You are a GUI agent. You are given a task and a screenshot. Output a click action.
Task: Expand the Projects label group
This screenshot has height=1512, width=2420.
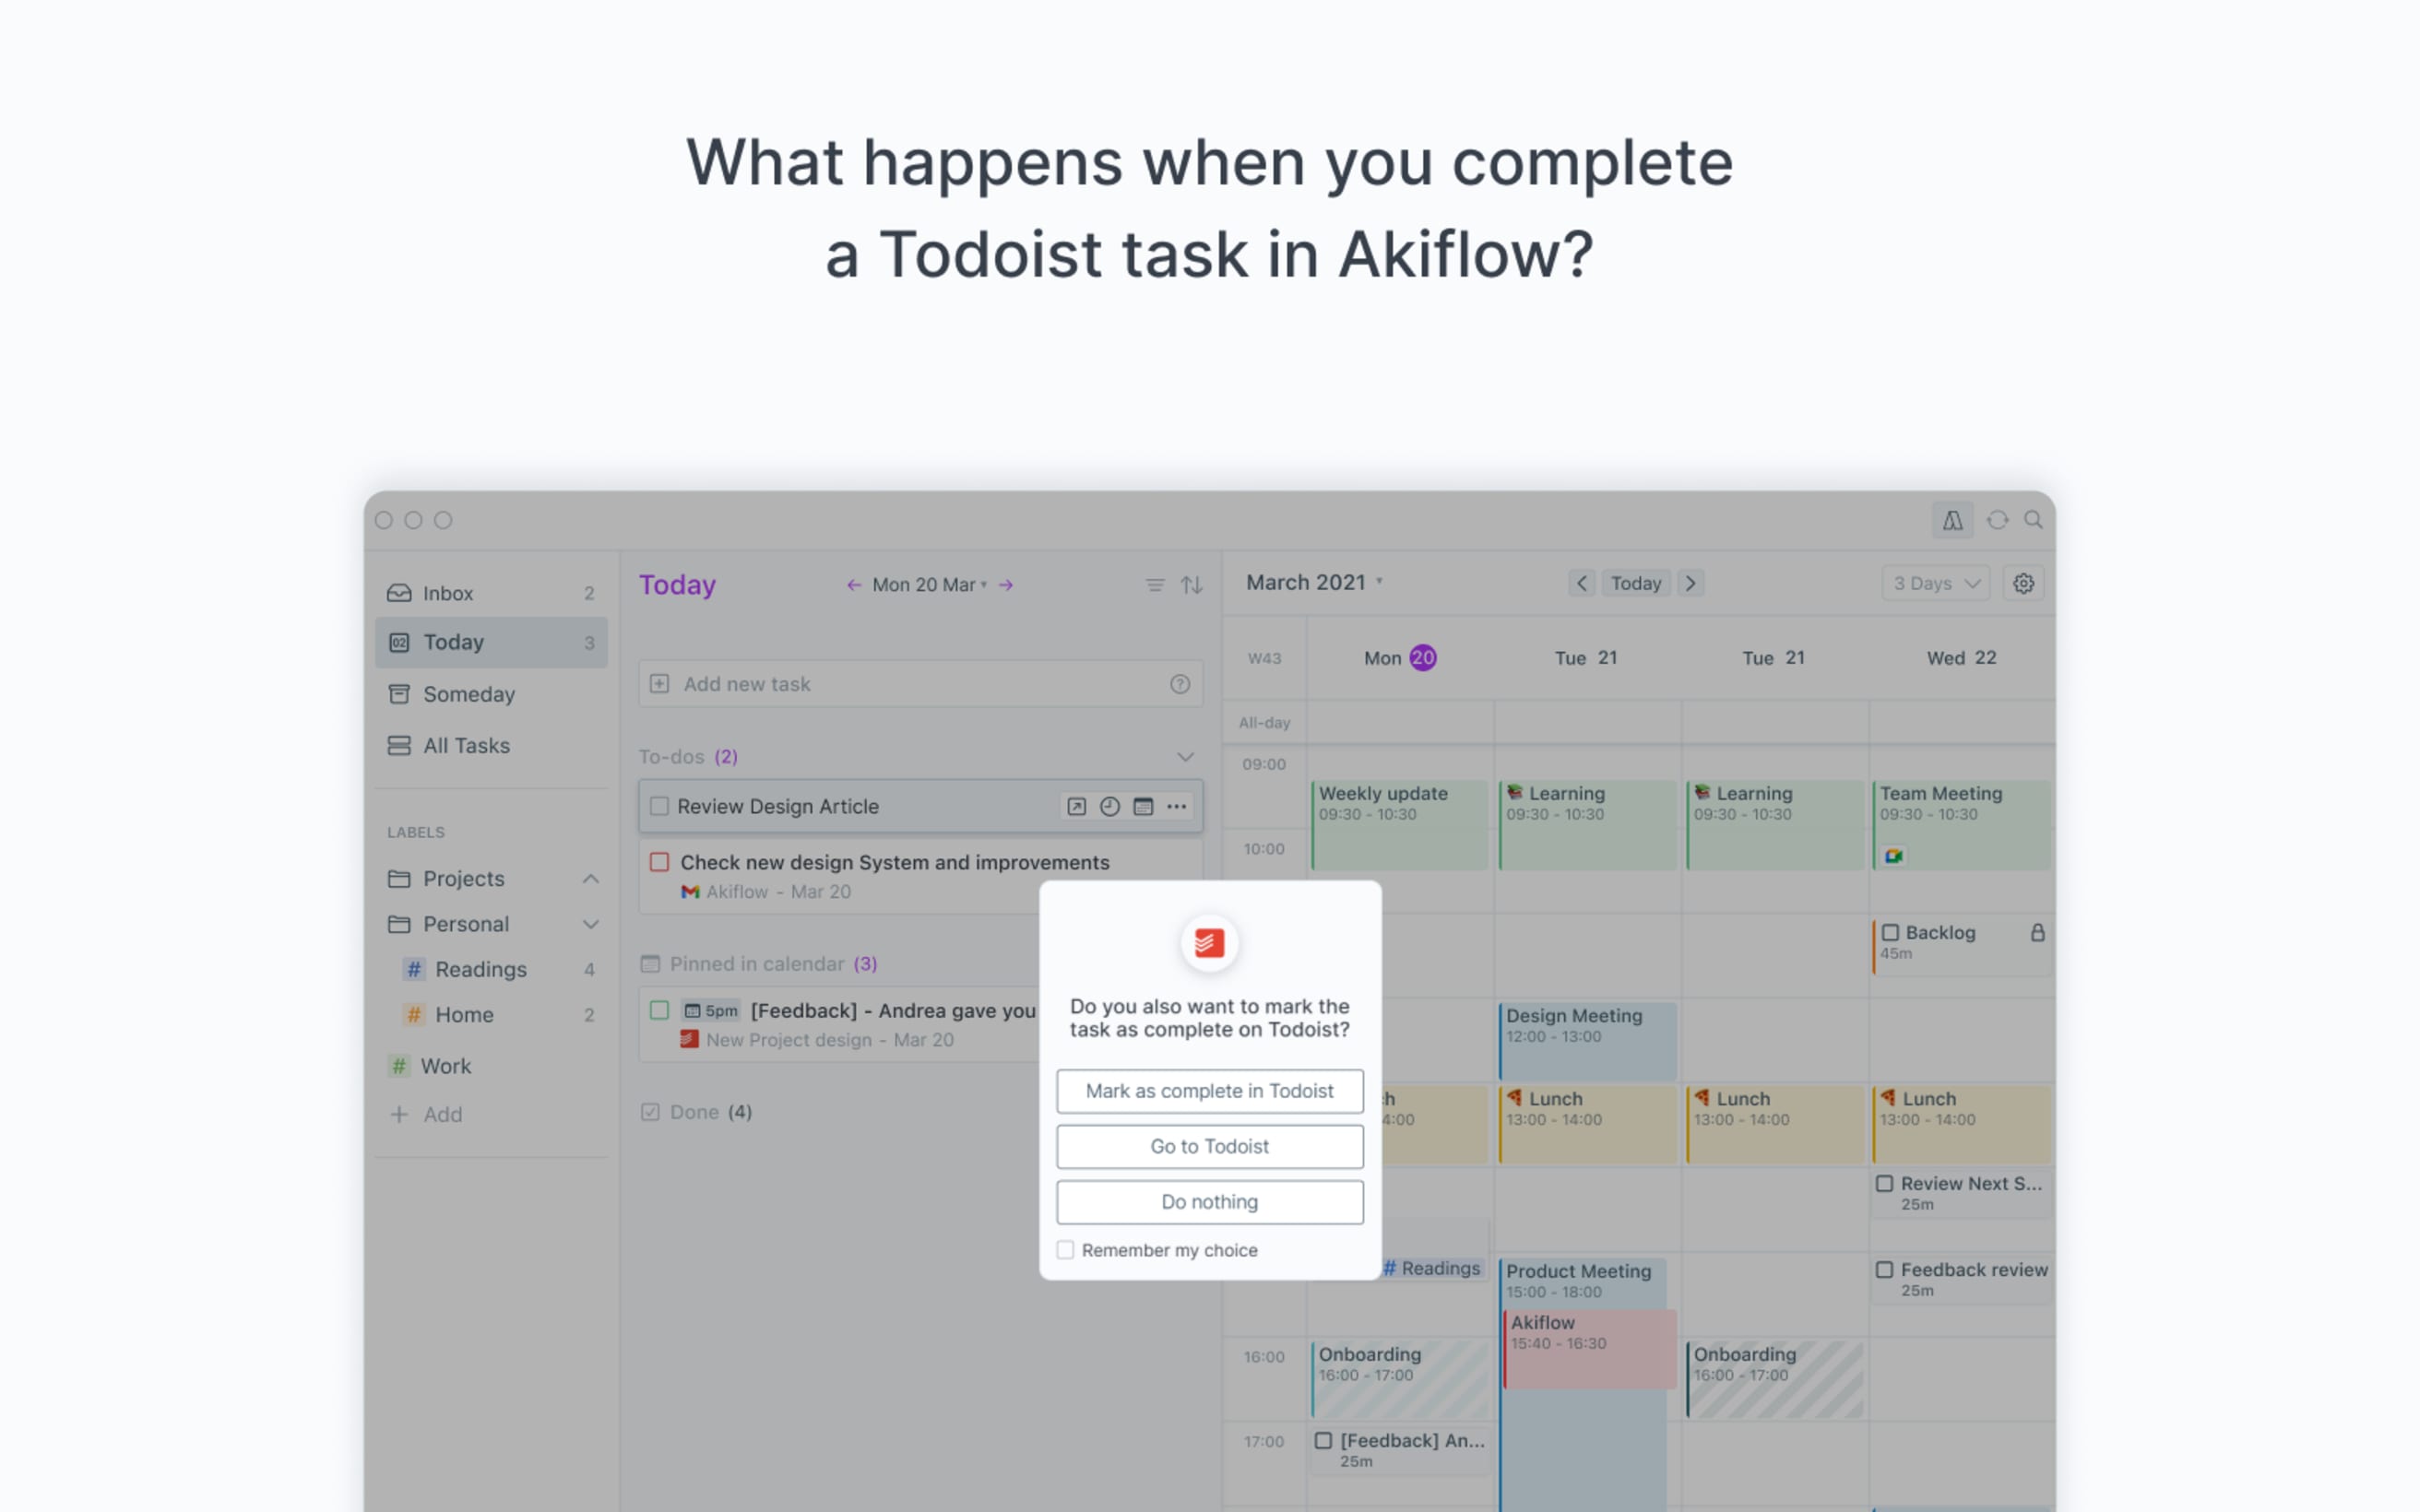click(589, 878)
